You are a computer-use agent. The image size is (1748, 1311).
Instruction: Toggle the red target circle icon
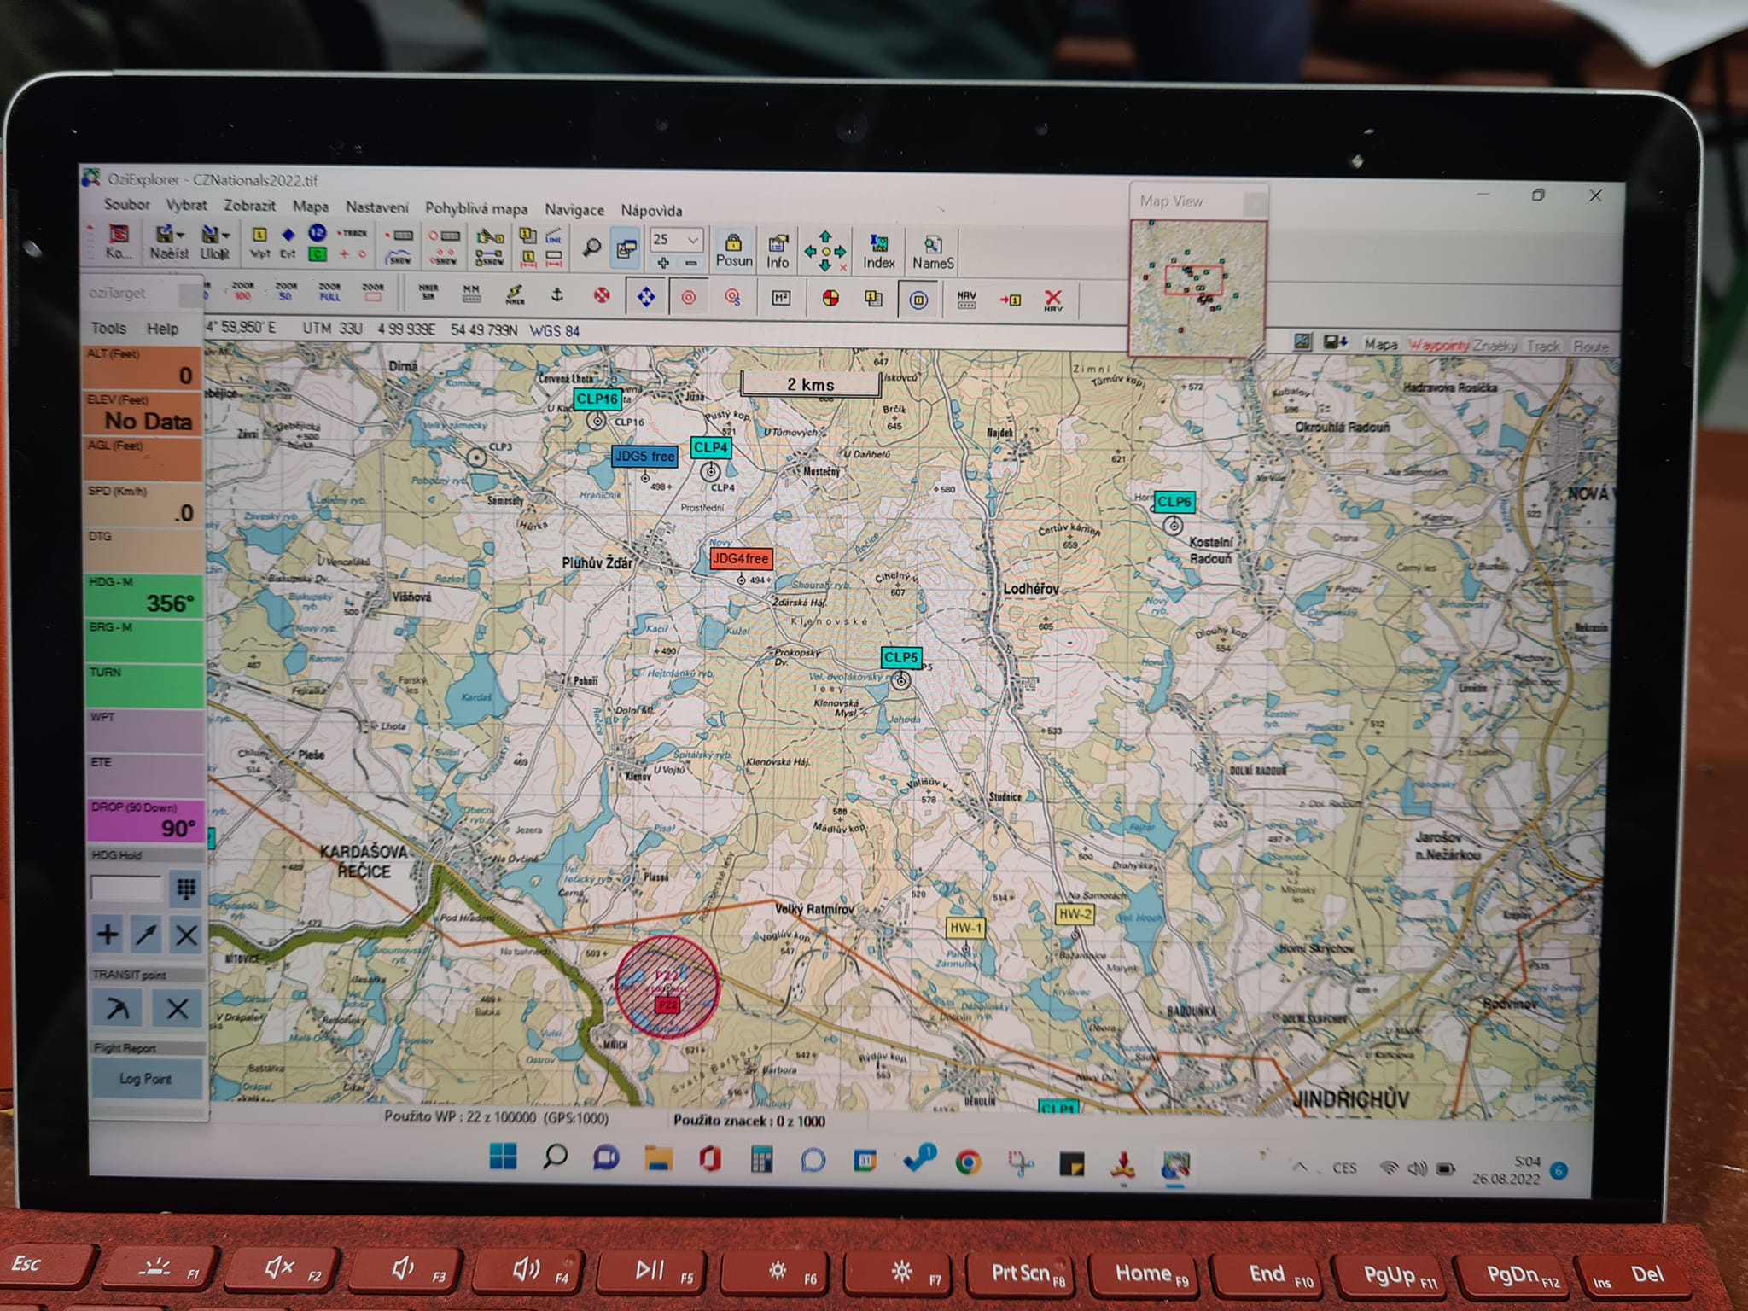[x=688, y=298]
